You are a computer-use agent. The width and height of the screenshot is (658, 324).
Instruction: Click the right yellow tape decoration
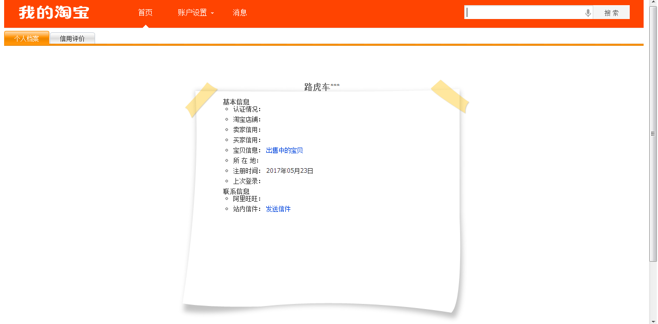(x=450, y=96)
